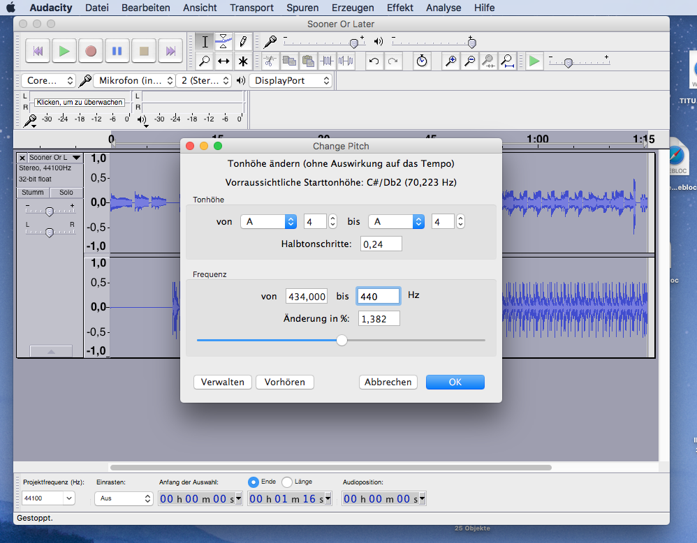Image resolution: width=697 pixels, height=543 pixels.
Task: Select the Zoom magnifier tool
Action: point(205,61)
